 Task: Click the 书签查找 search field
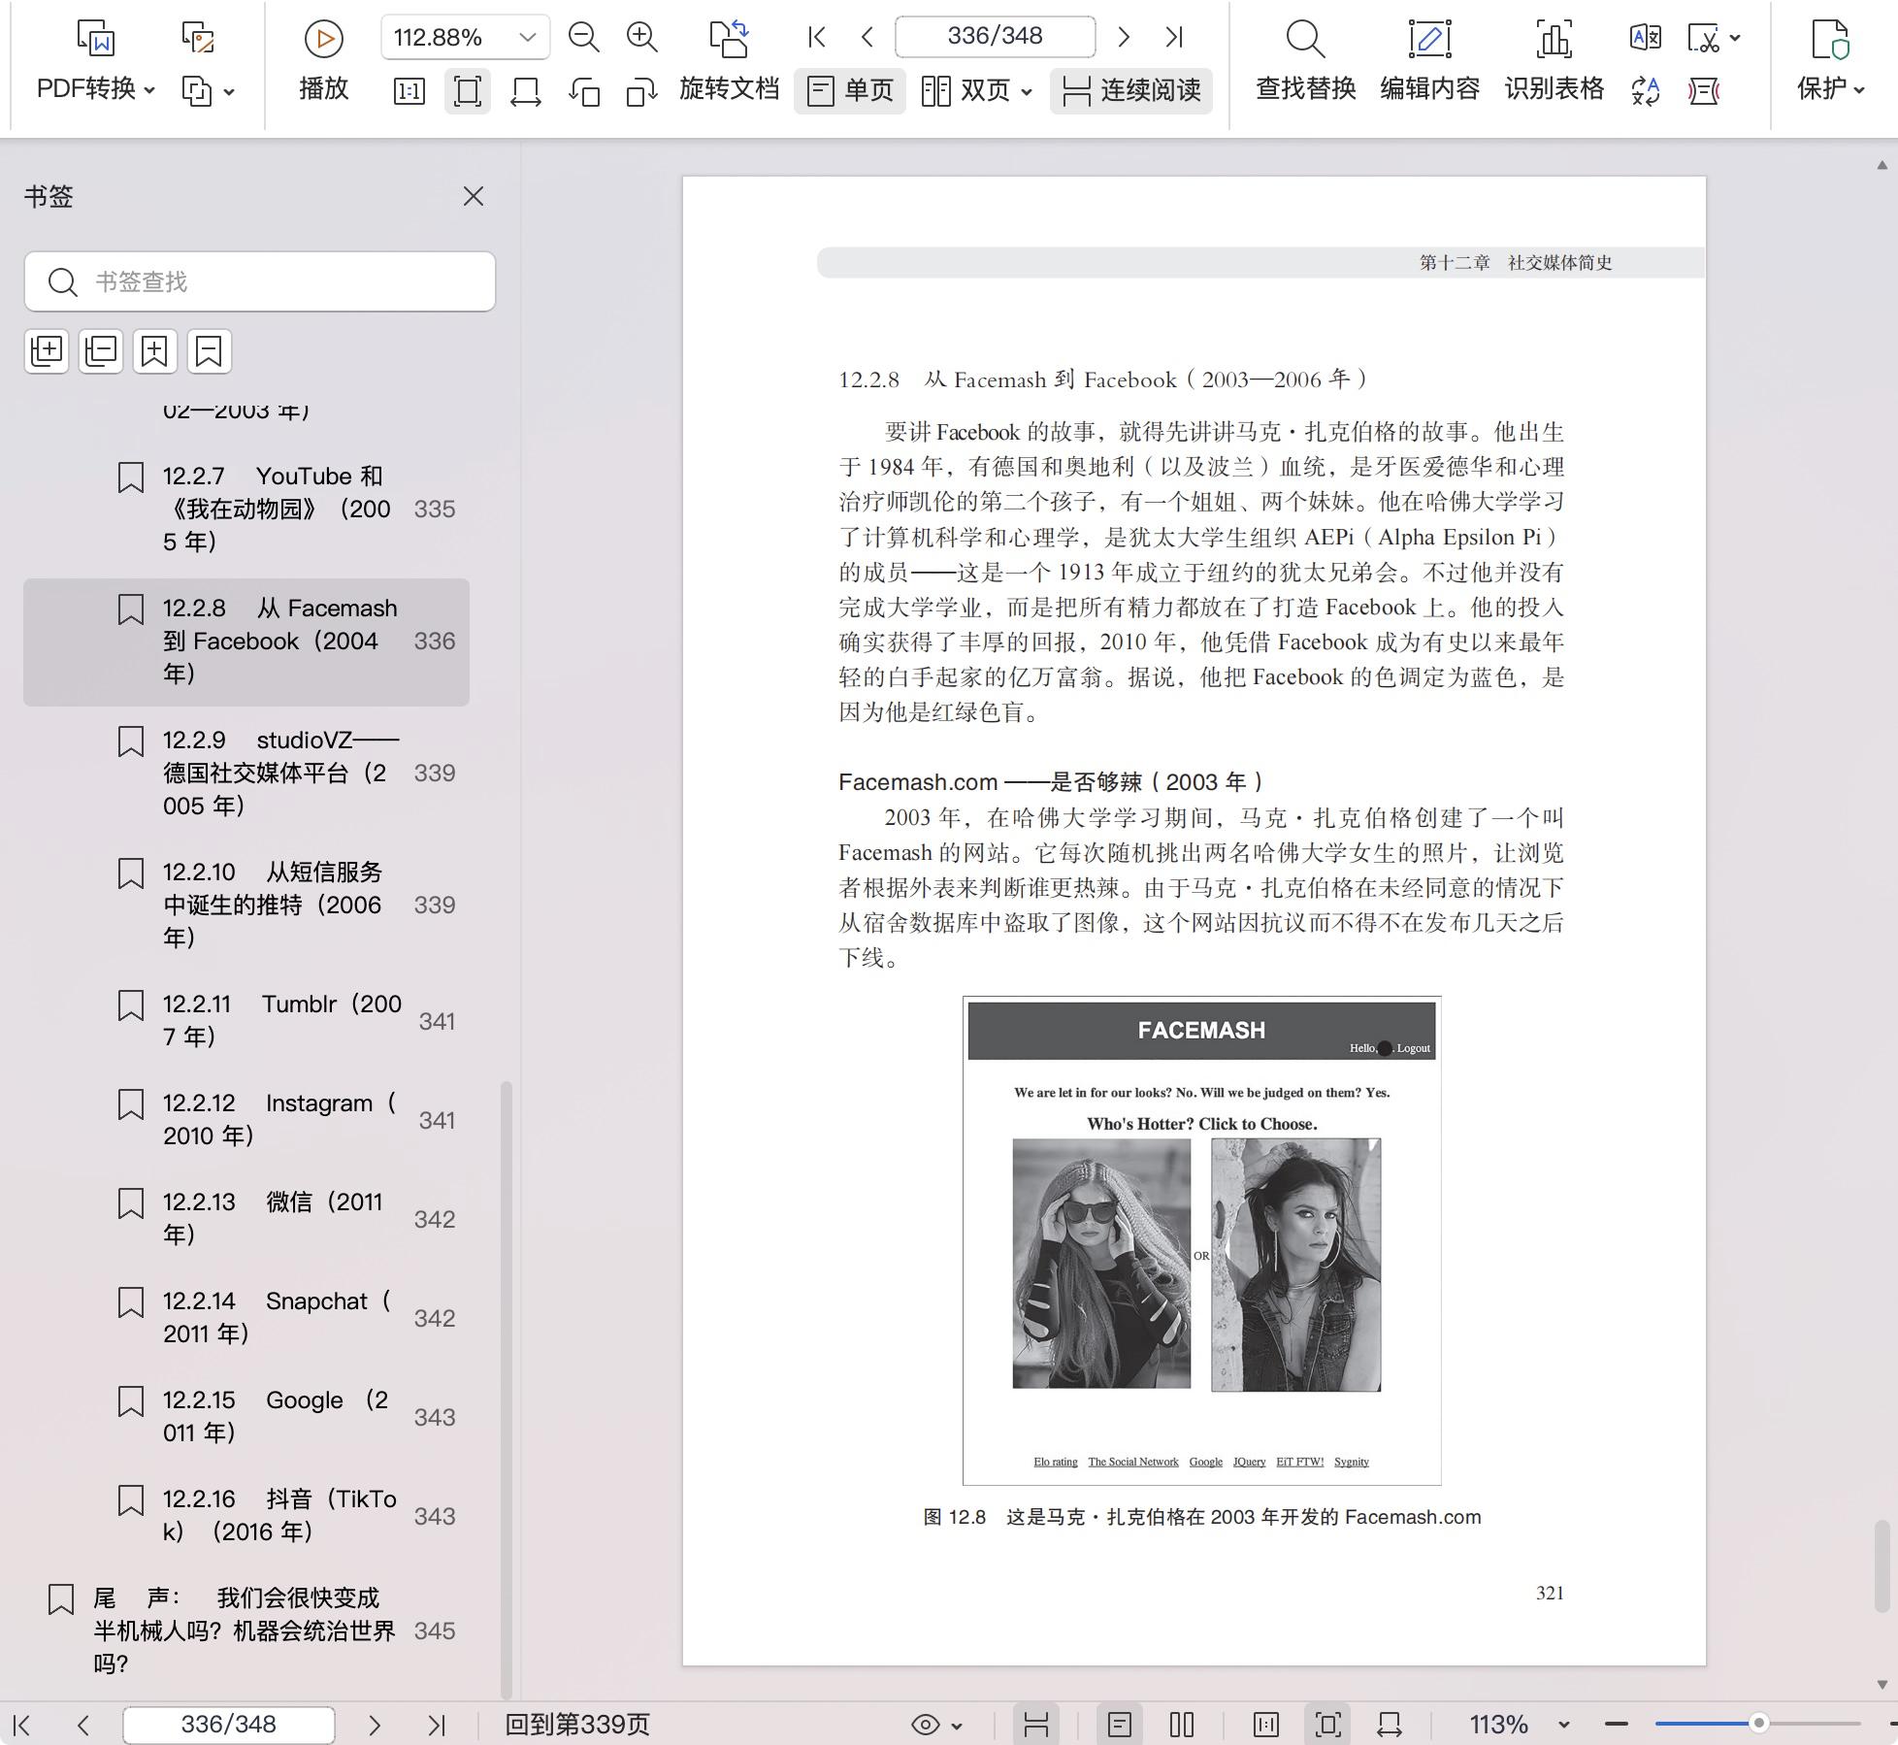[x=260, y=281]
